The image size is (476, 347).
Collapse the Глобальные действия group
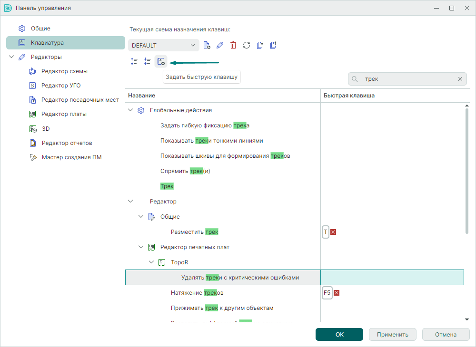[x=130, y=110]
